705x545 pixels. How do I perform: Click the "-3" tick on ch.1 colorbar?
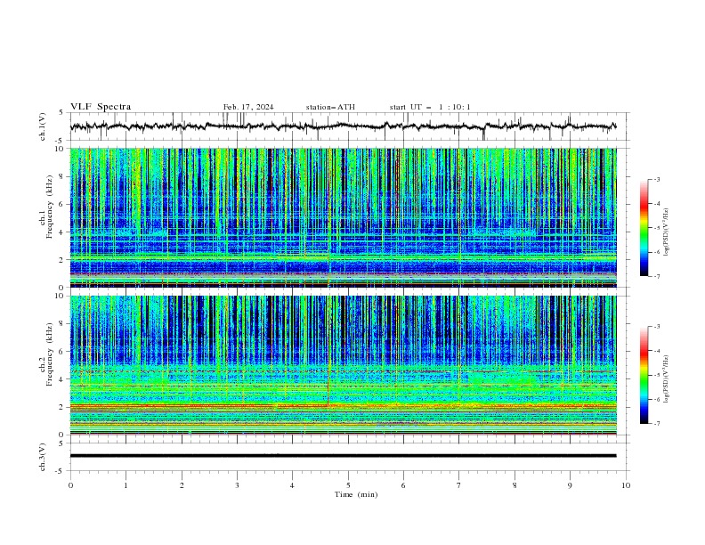(657, 179)
